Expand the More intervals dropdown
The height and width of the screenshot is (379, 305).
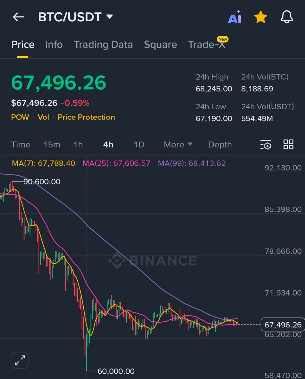178,145
